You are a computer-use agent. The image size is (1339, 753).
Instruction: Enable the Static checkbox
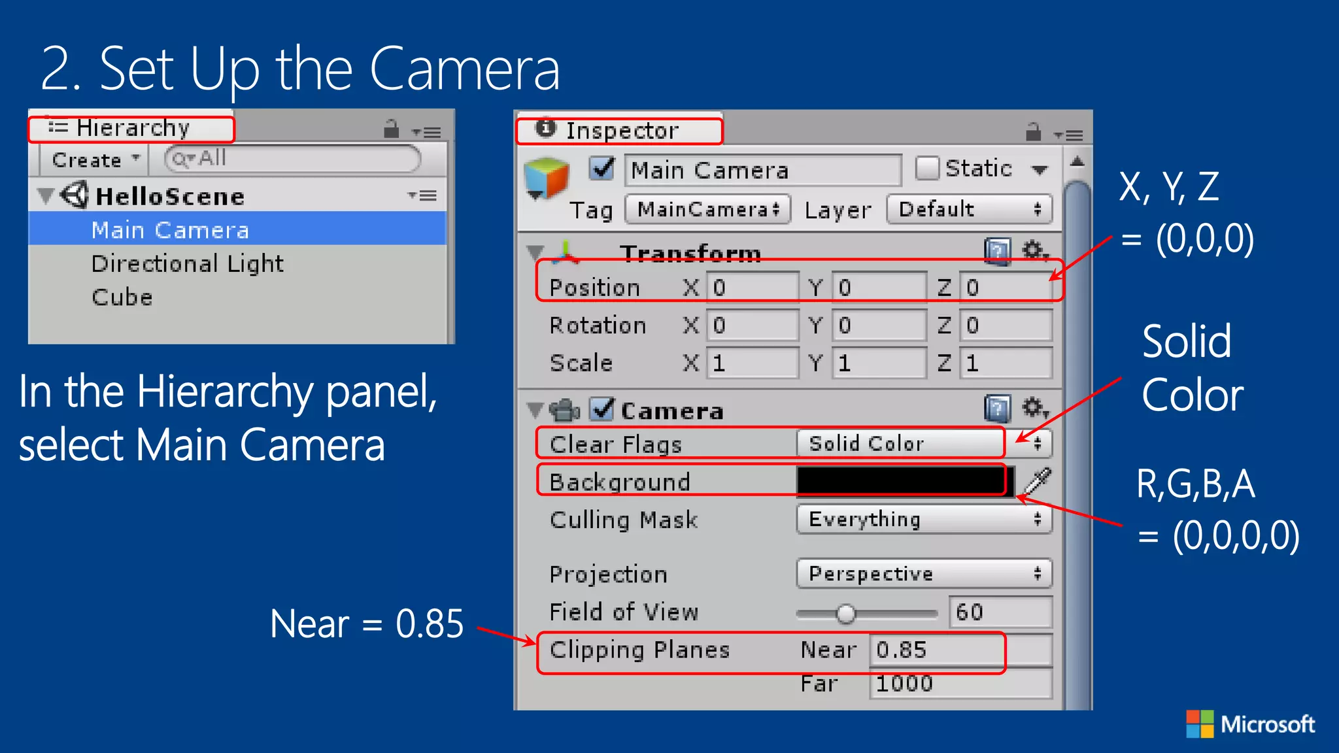(927, 168)
